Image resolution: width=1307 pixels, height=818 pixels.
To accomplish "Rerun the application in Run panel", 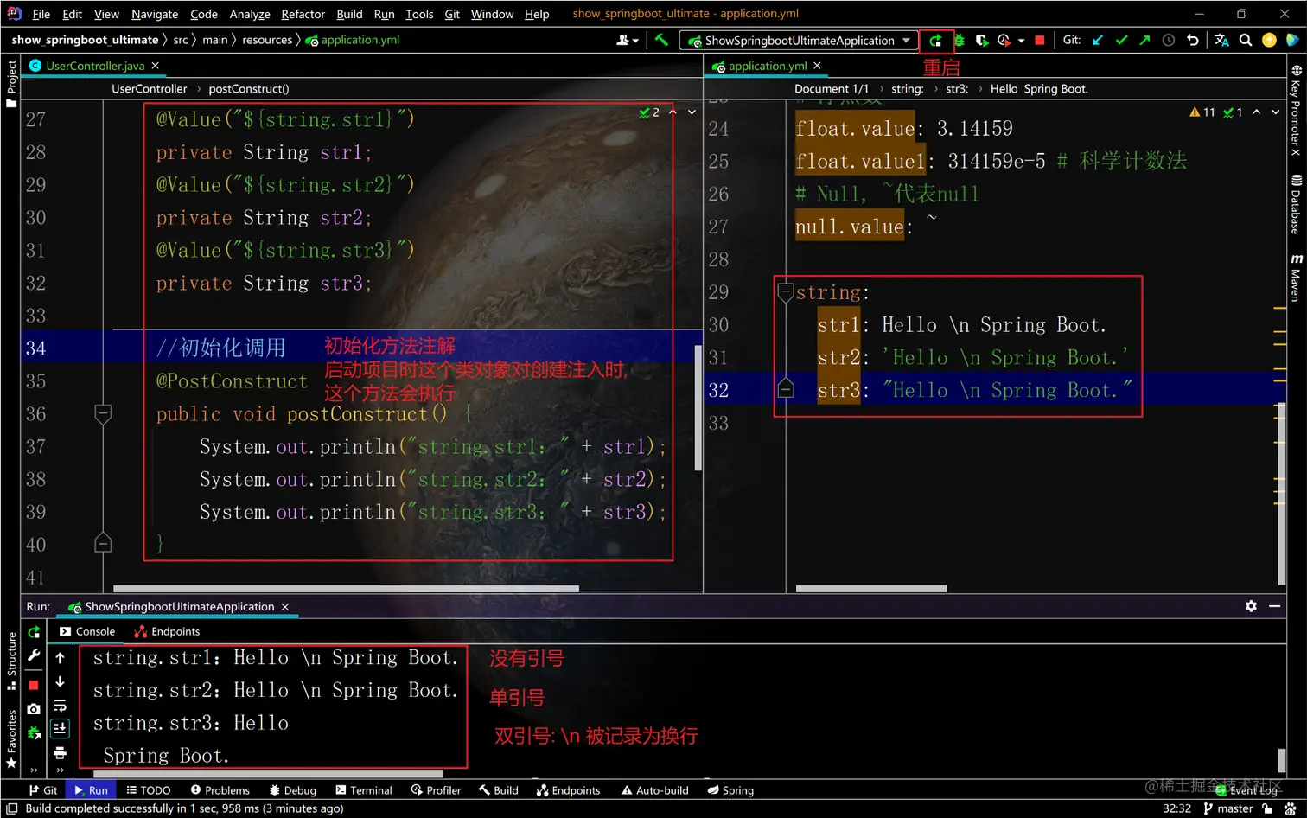I will 34,632.
